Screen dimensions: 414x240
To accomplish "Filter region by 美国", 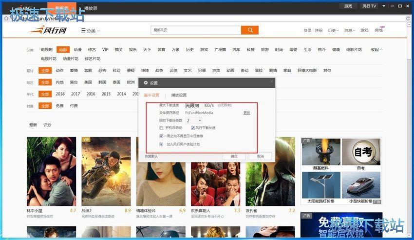I will tap(88, 82).
